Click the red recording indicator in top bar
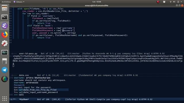Screen dimensions: 184x103 point(158,2)
